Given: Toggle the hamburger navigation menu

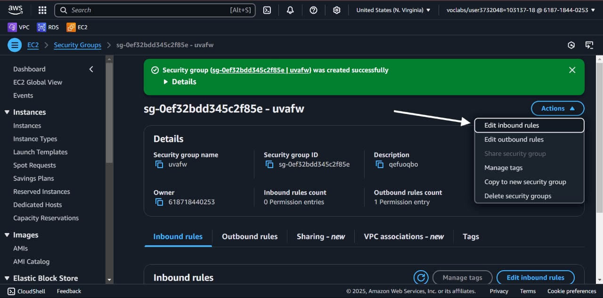Looking at the screenshot, I should [x=15, y=45].
